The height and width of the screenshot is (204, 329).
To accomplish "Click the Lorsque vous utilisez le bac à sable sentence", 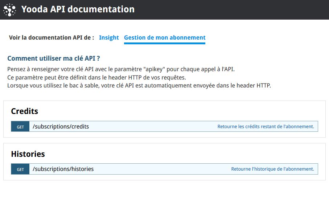I will (139, 86).
